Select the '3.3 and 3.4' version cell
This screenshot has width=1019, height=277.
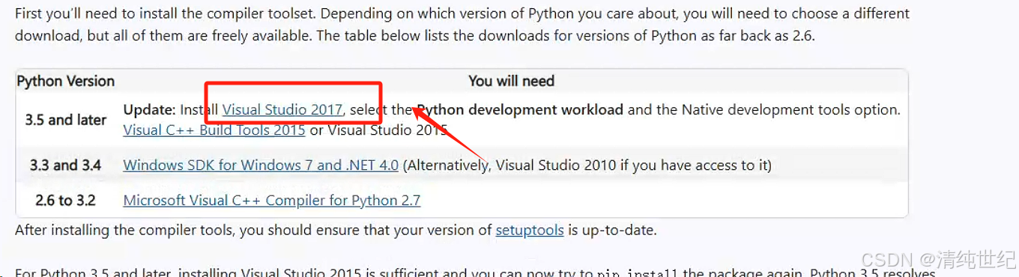pyautogui.click(x=66, y=165)
